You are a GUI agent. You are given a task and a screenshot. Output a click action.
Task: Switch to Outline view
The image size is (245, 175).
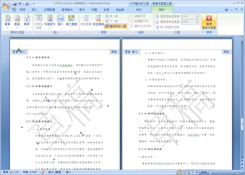(x=193, y=172)
